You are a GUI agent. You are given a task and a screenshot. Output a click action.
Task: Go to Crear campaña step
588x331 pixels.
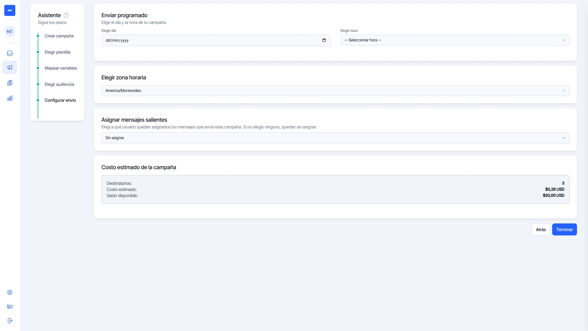pyautogui.click(x=59, y=36)
